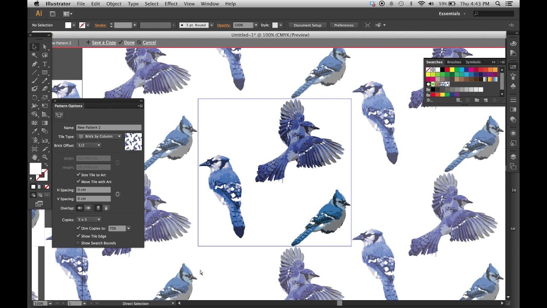Open the Tile Type dropdown
The image size is (547, 308).
pos(99,136)
